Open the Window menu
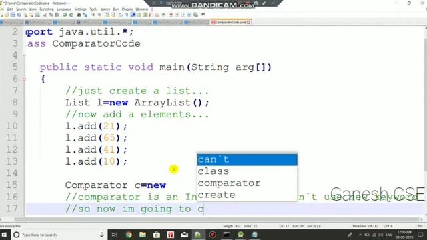Viewport: 427px width, 240px height. pos(142,9)
